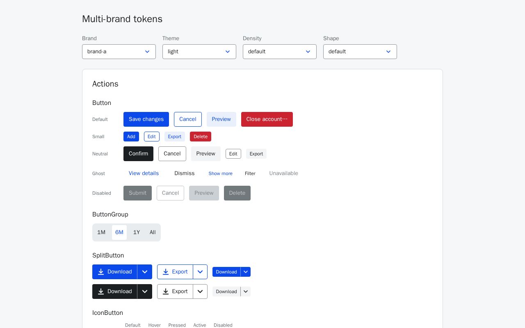Click the "Actions" section heading
Viewport: 525px width, 328px height.
(105, 84)
